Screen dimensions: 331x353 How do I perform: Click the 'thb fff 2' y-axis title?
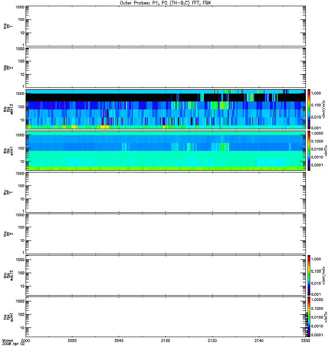coord(8,68)
